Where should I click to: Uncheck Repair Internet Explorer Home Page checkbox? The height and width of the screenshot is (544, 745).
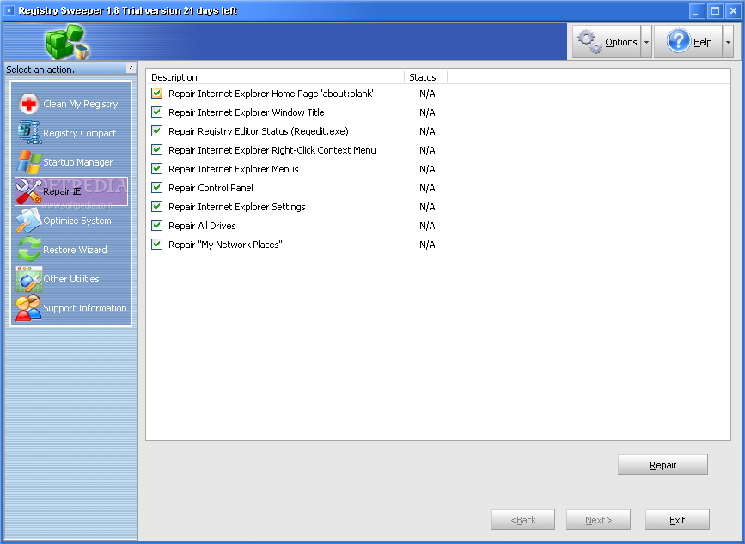pyautogui.click(x=156, y=94)
